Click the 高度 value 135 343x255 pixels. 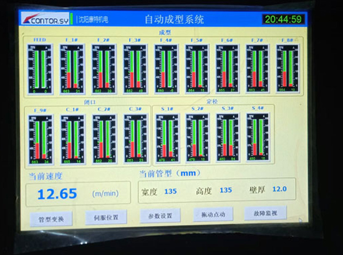click(x=226, y=190)
